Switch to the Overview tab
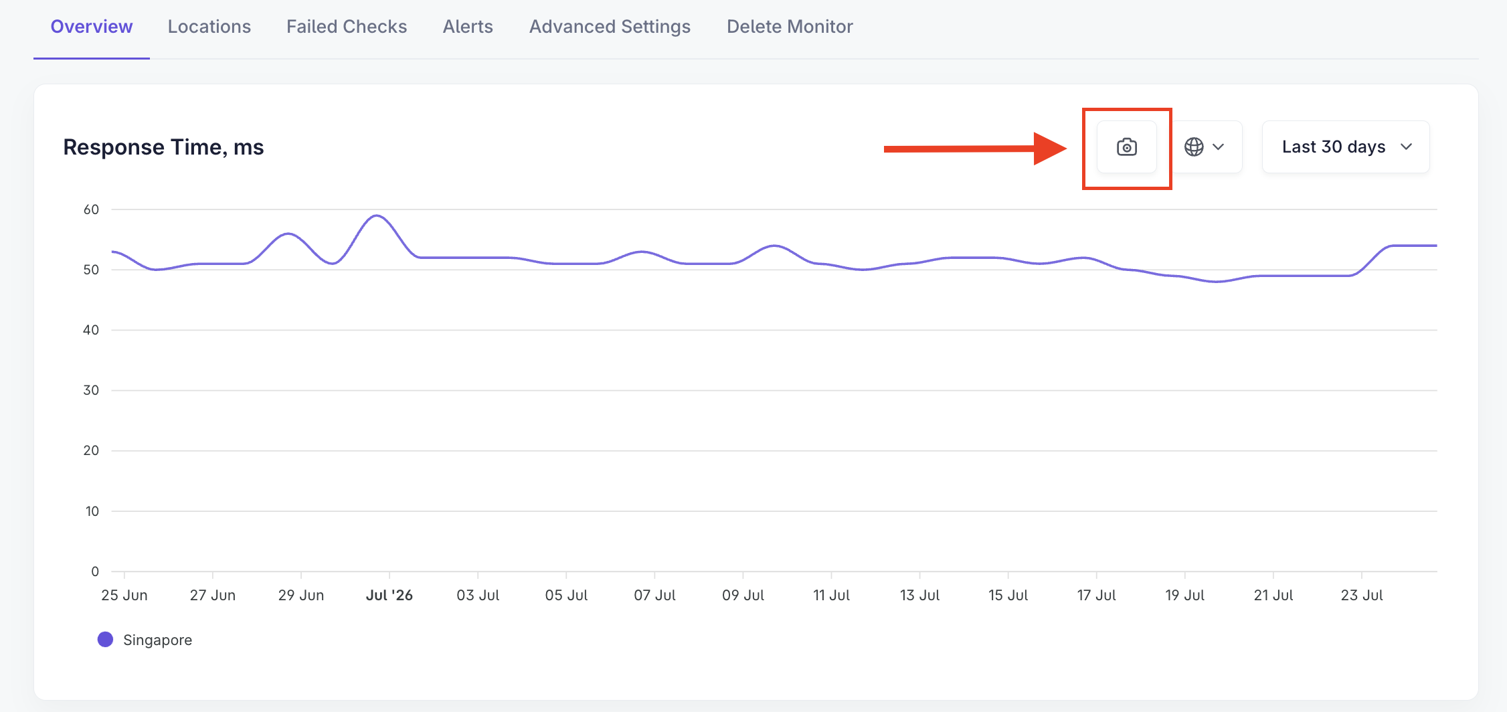 click(92, 27)
